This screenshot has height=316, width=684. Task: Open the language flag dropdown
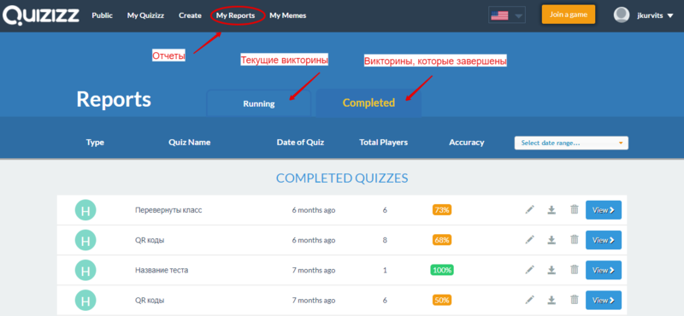507,15
